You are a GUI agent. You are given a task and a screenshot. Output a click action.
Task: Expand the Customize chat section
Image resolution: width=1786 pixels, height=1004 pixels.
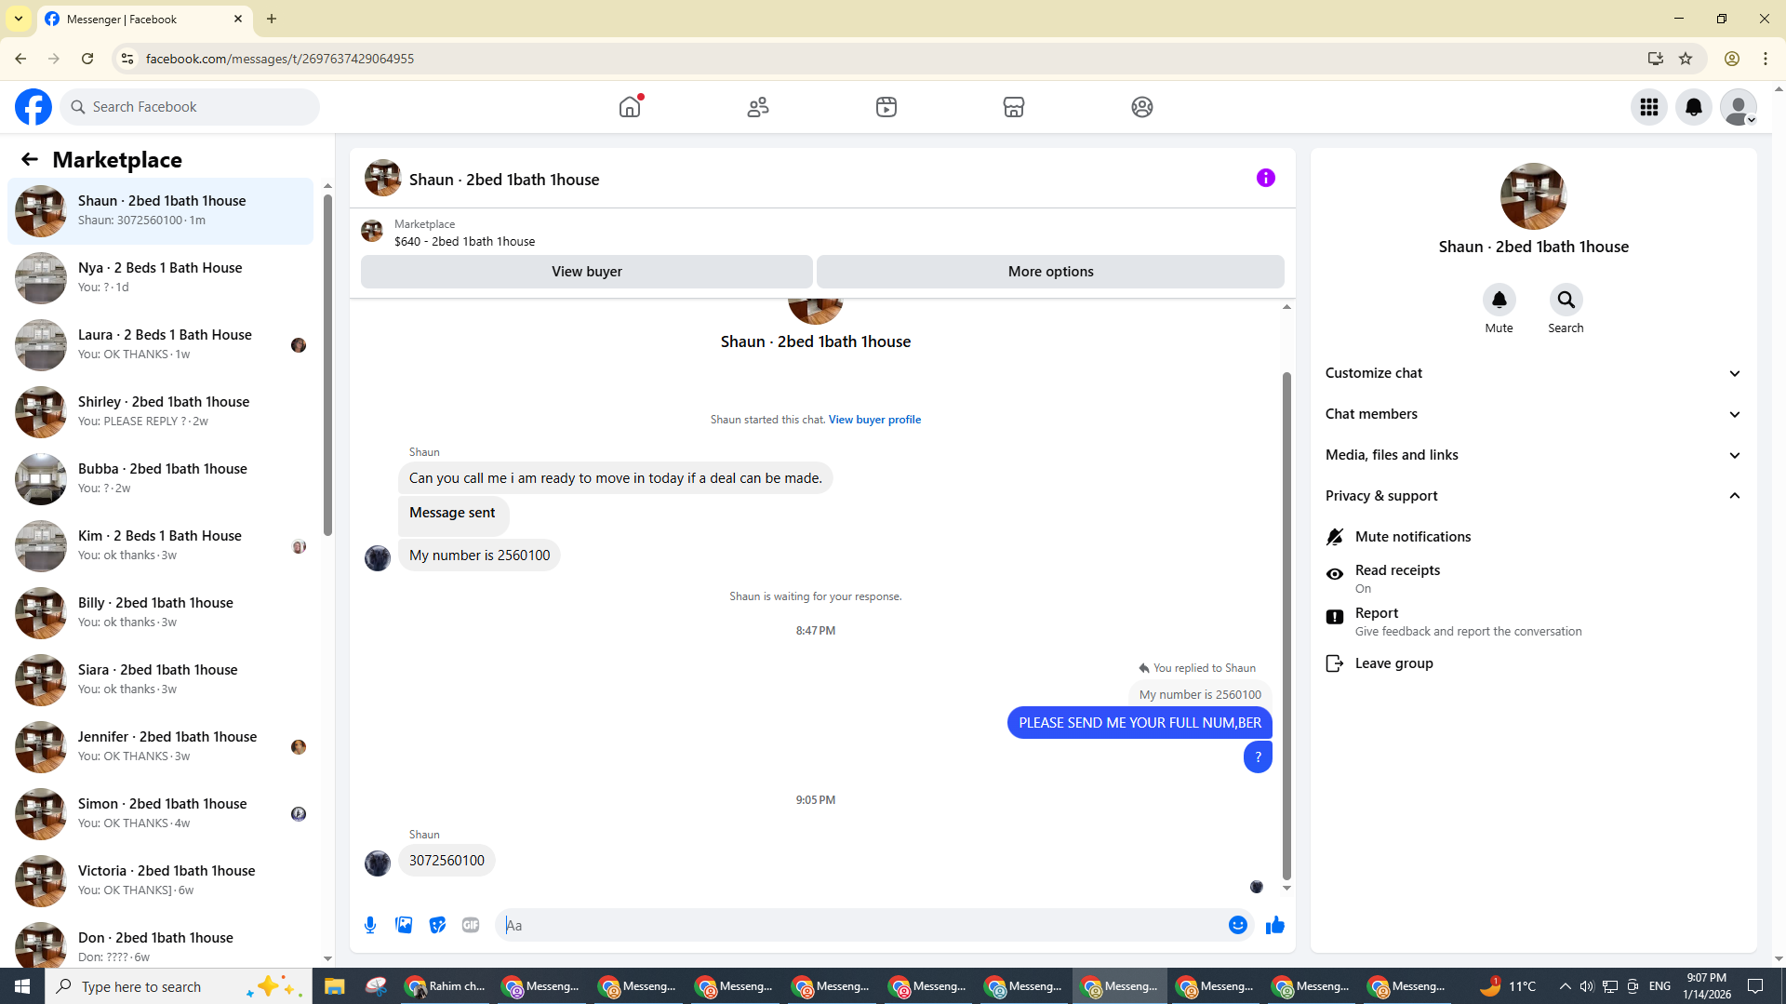pos(1533,373)
